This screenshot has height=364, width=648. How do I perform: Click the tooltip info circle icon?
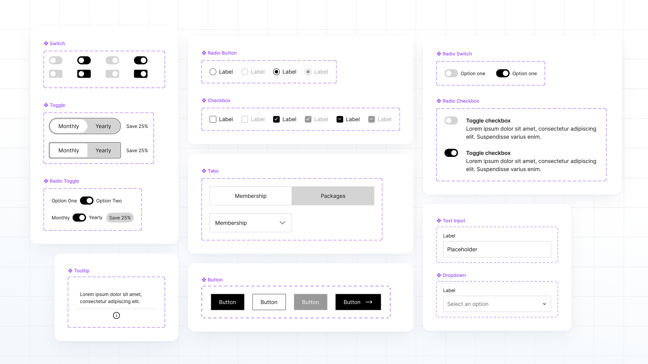[x=116, y=316]
